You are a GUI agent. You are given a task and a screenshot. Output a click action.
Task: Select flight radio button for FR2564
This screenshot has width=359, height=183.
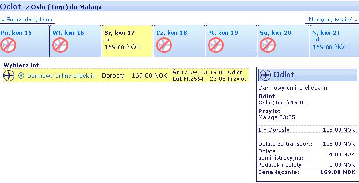[21, 76]
